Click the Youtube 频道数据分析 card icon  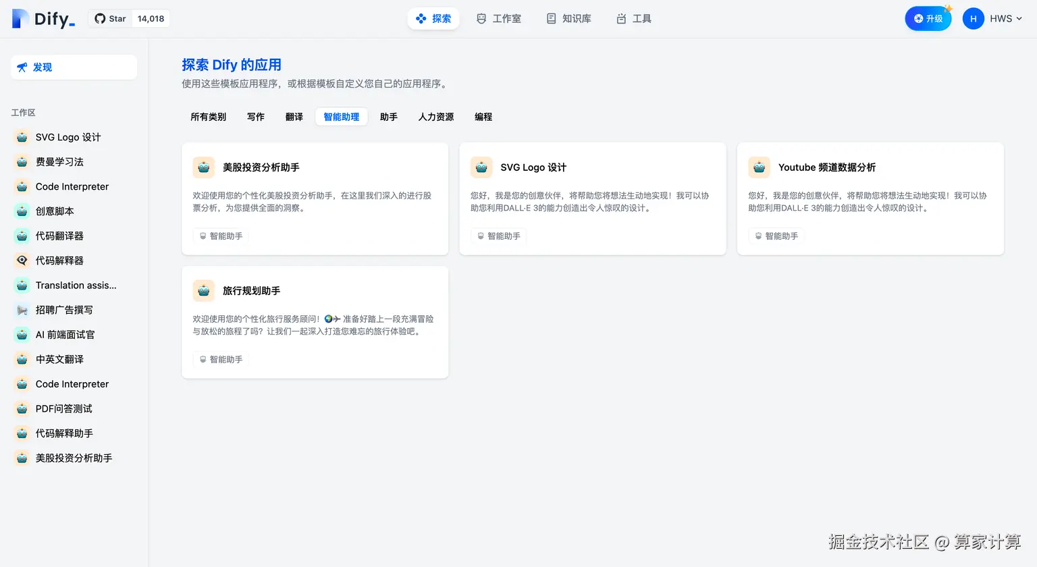759,167
